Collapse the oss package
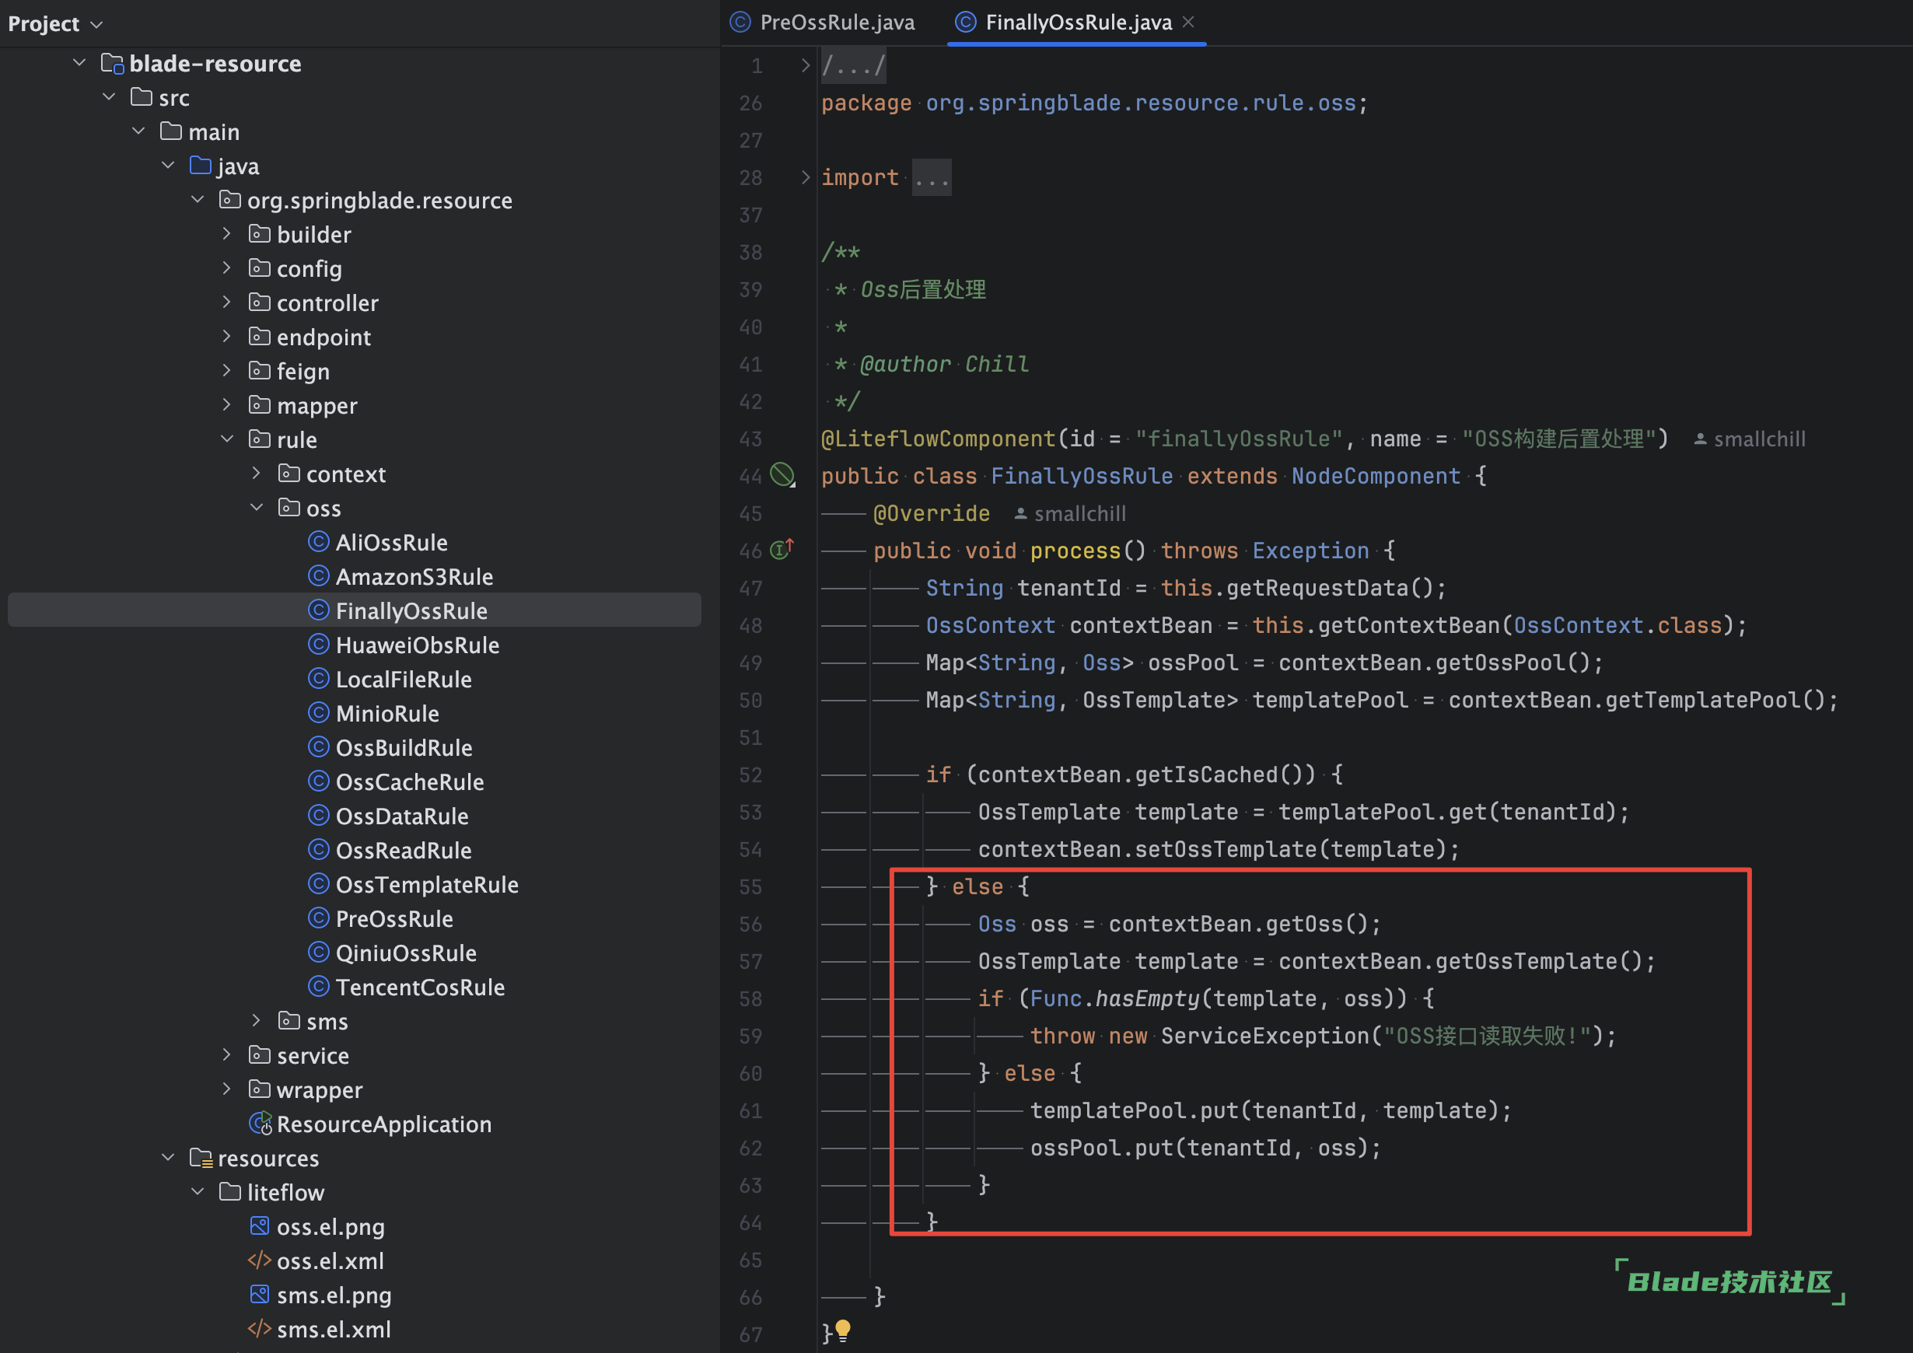The width and height of the screenshot is (1913, 1353). [257, 507]
